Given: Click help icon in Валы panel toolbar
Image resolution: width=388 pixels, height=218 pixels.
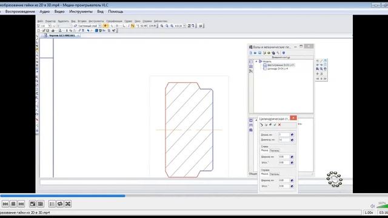Looking at the screenshot, I should (284, 53).
